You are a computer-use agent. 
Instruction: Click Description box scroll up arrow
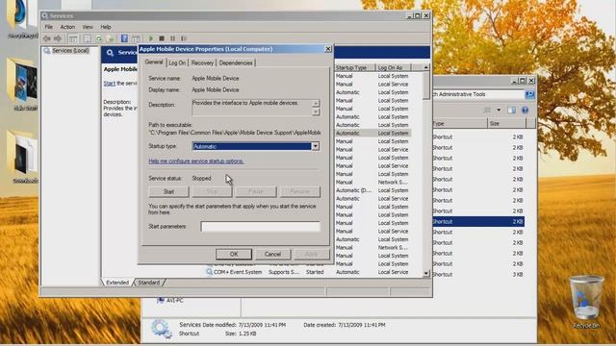coord(316,103)
